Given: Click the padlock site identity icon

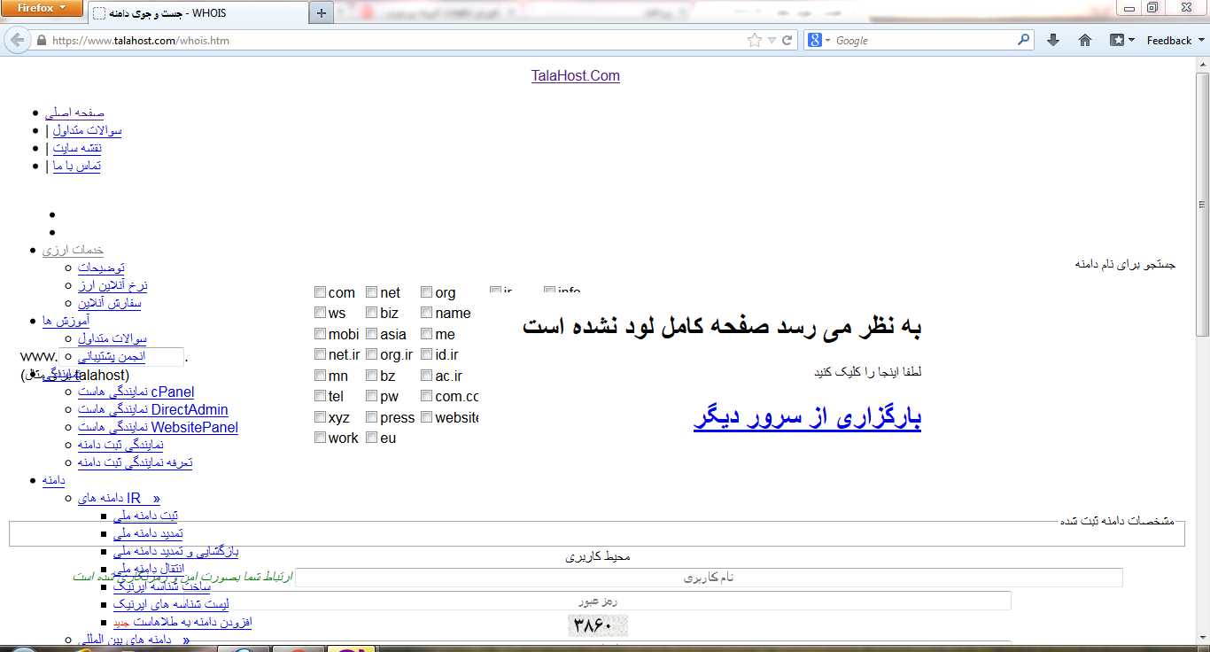Looking at the screenshot, I should 41,41.
